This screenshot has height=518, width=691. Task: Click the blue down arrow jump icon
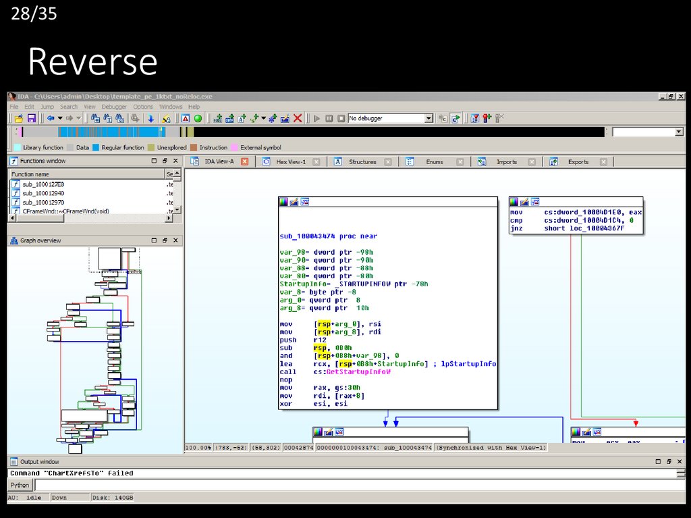tap(150, 118)
